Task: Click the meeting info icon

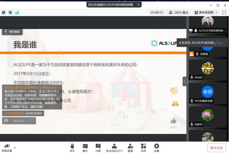Action: [x=4, y=12]
